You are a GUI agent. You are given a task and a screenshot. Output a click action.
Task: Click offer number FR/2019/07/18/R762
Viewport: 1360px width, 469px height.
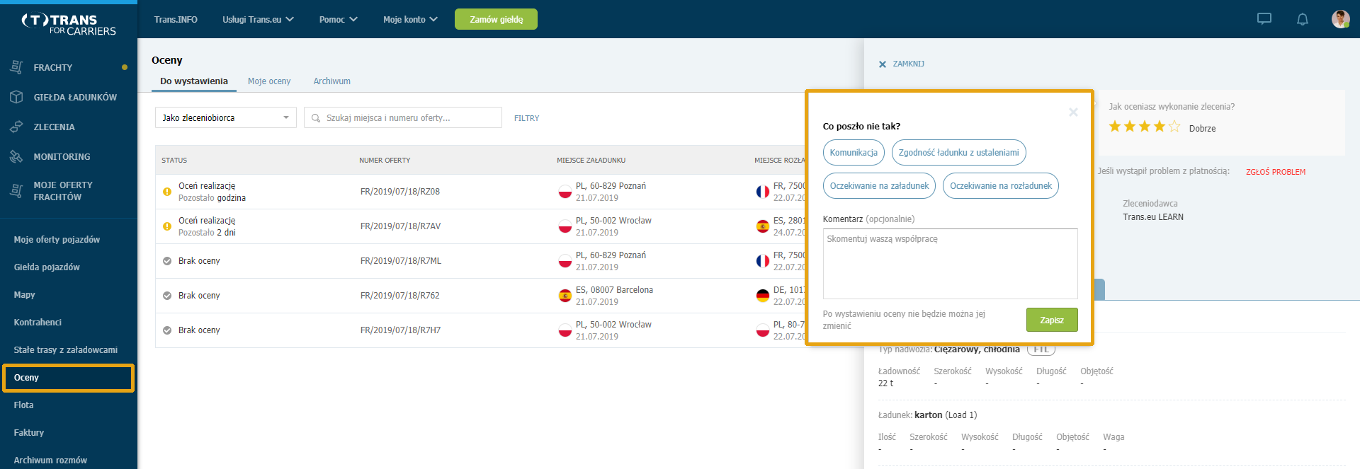tap(399, 296)
